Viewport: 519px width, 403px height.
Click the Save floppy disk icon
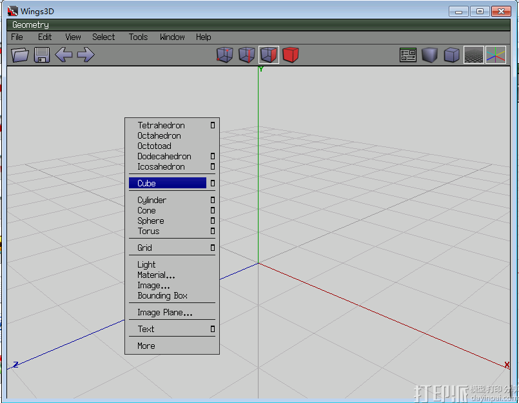pyautogui.click(x=42, y=55)
